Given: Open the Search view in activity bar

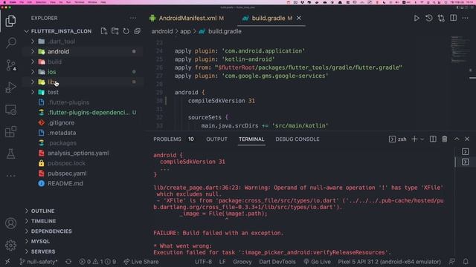Looking at the screenshot, I should [x=11, y=43].
